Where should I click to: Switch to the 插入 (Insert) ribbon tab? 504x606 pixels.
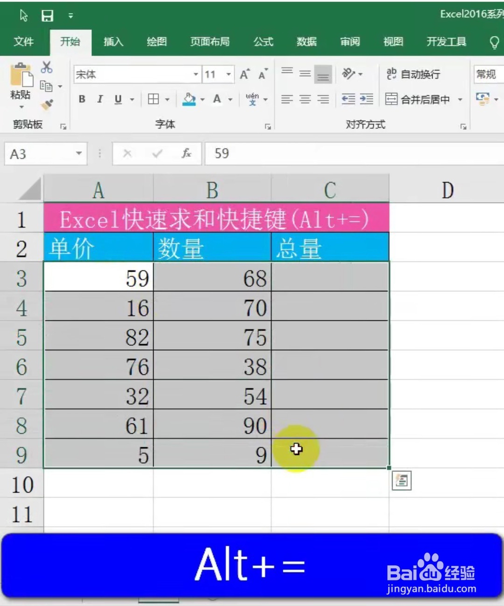tap(113, 42)
